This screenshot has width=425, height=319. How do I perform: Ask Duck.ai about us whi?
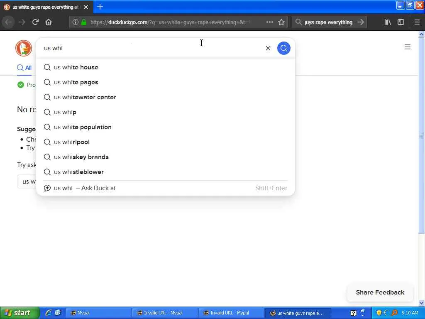(x=165, y=188)
